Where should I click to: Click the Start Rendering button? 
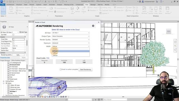pyautogui.click(x=85, y=70)
